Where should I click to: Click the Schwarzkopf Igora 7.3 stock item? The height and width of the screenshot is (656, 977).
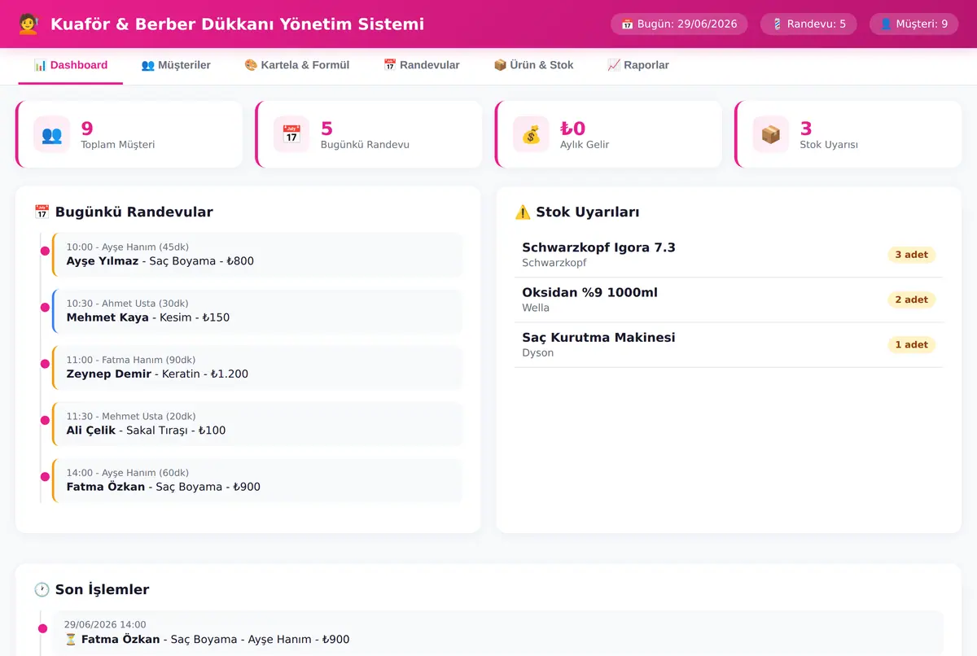729,255
